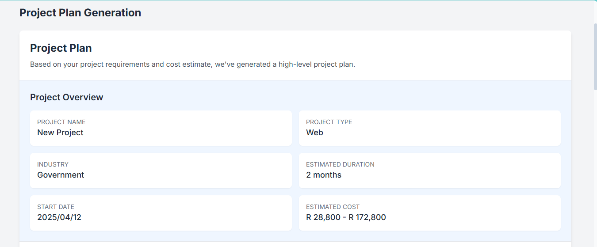Click the START DATE field label
This screenshot has height=247, width=597.
point(56,207)
